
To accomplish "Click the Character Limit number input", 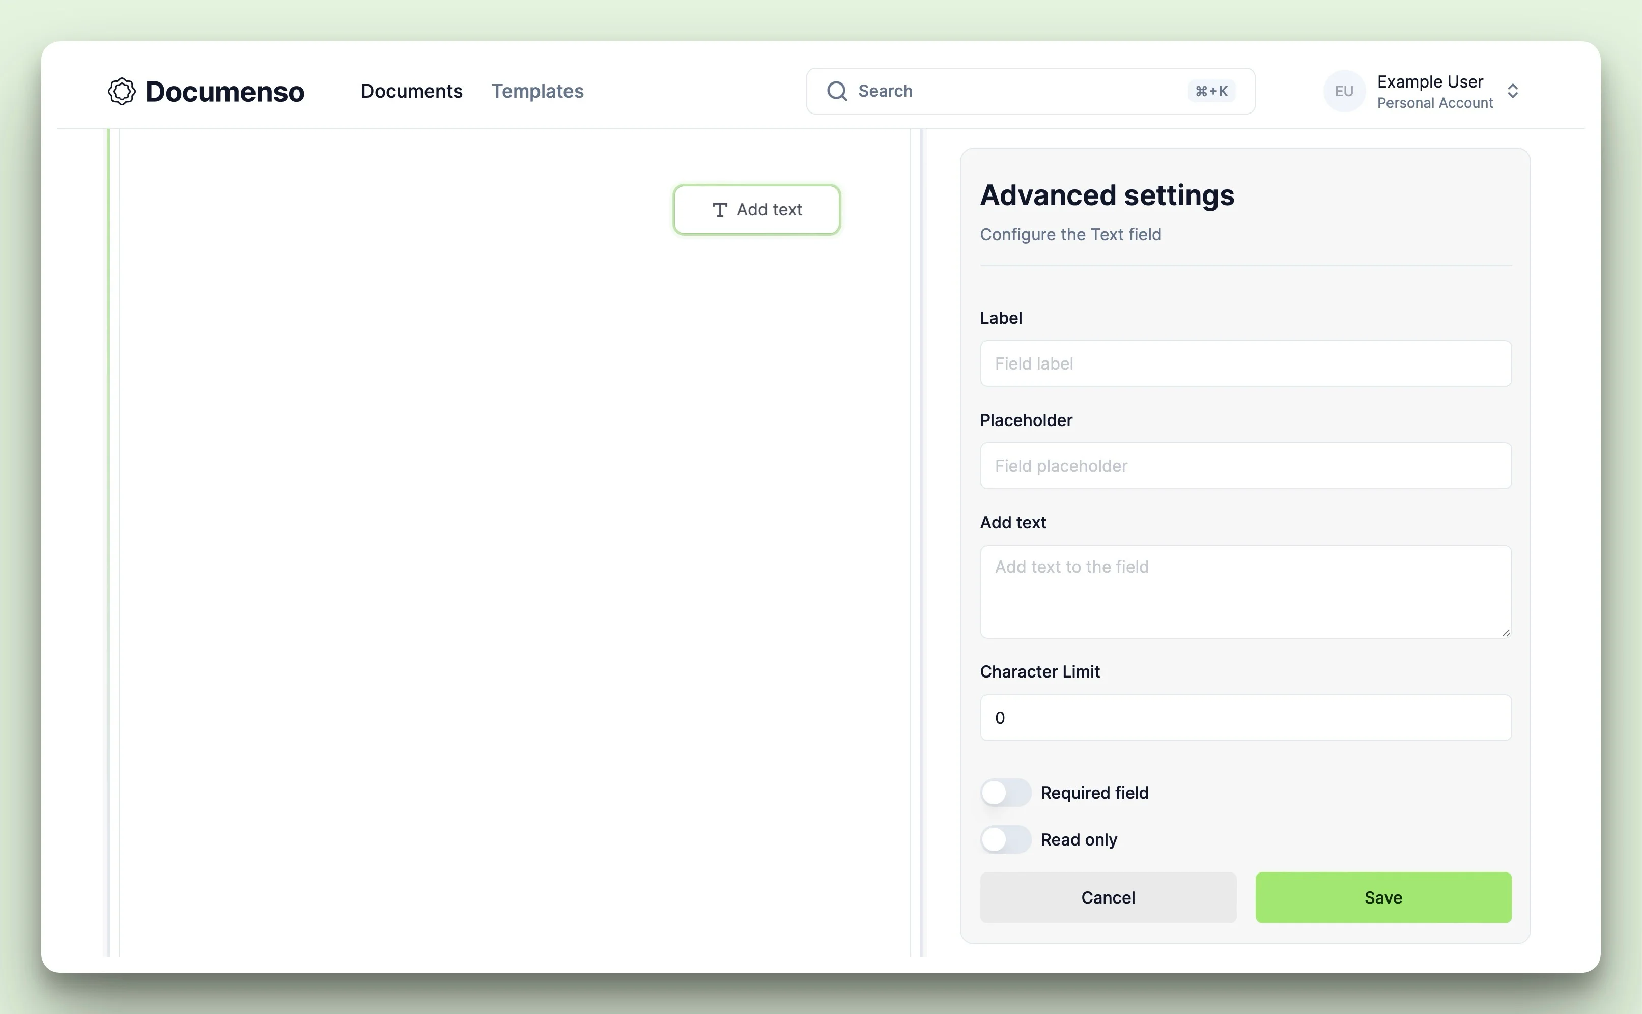I will [x=1245, y=718].
